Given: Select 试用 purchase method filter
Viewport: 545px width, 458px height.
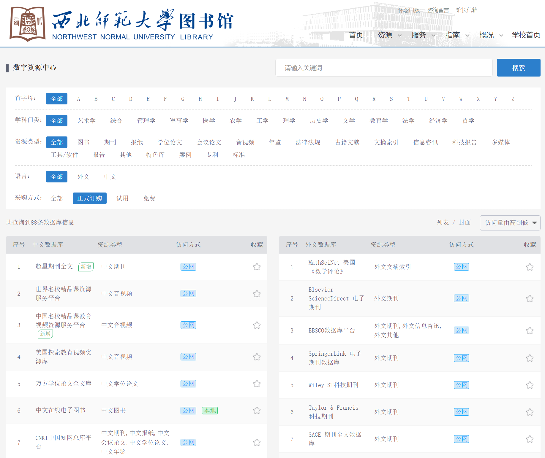Looking at the screenshot, I should (x=122, y=198).
